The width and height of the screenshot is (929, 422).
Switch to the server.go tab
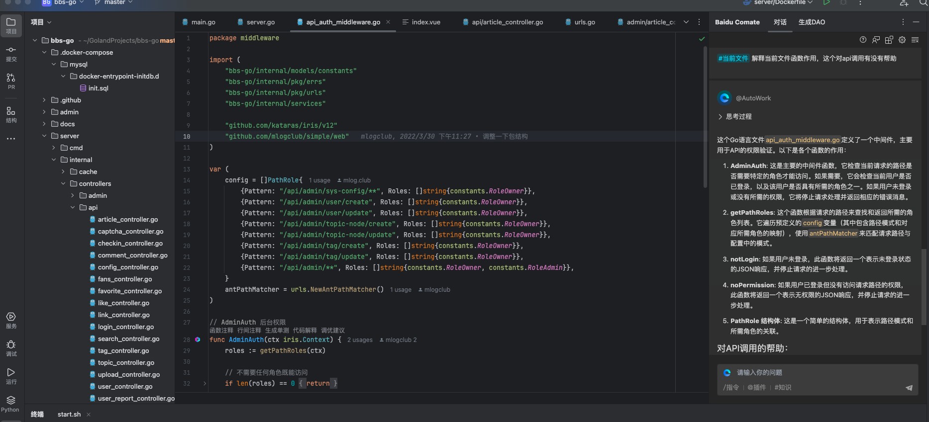pyautogui.click(x=256, y=22)
